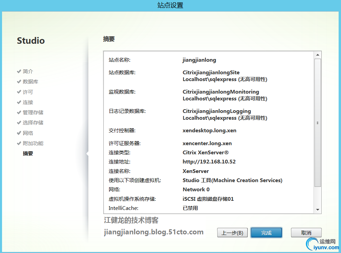Open the 附加功能 wizard step

pos(33,143)
